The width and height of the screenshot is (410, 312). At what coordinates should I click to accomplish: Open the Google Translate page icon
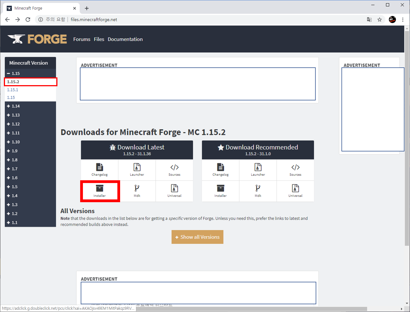pyautogui.click(x=369, y=19)
